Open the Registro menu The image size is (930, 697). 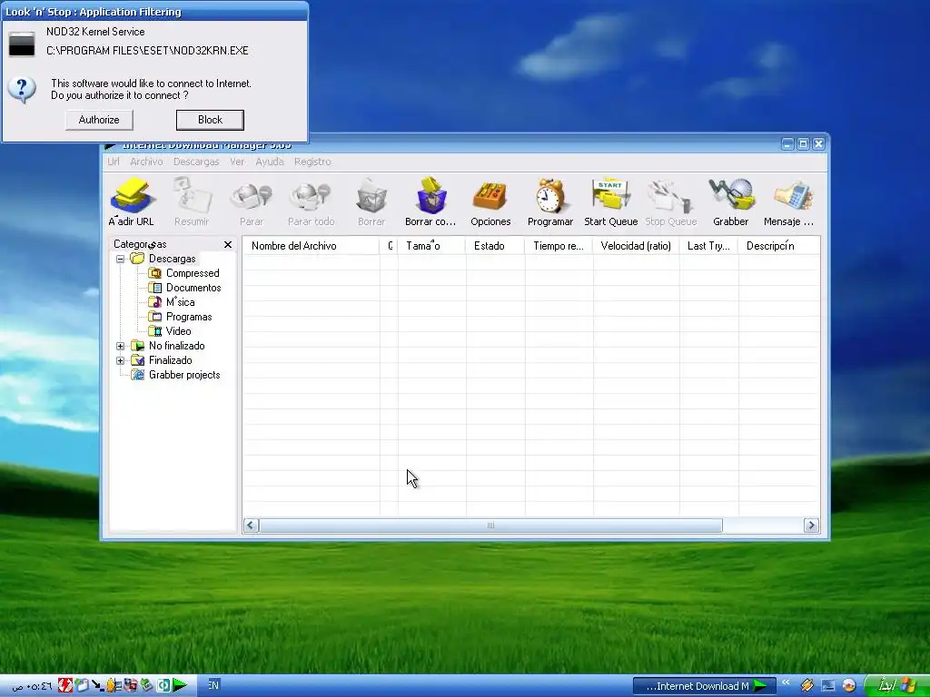pos(312,162)
